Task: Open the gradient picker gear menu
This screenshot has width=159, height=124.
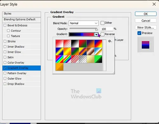Action: pyautogui.click(x=110, y=41)
